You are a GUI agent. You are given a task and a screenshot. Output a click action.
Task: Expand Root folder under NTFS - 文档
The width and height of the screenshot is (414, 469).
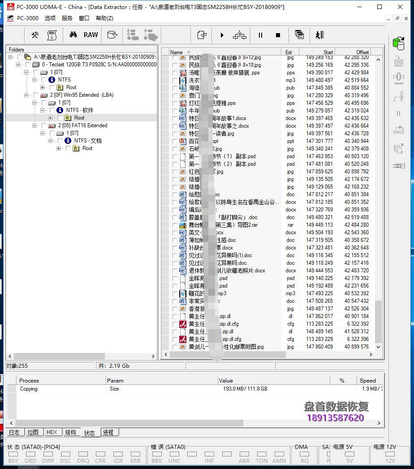tap(59, 148)
